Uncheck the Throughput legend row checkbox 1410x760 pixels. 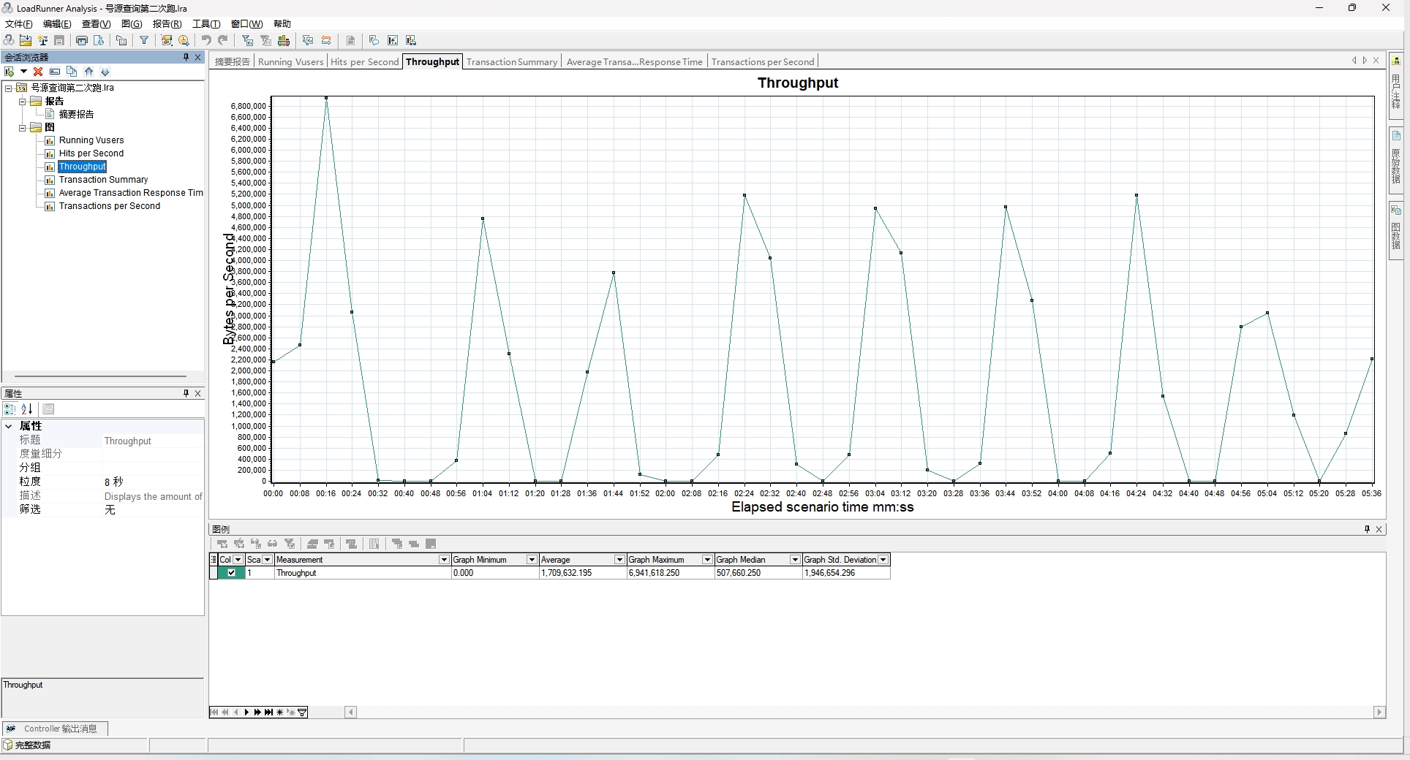231,573
